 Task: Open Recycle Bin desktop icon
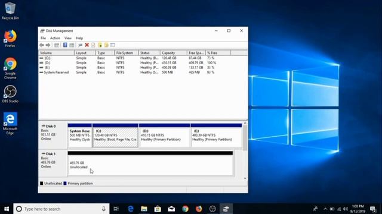10,11
